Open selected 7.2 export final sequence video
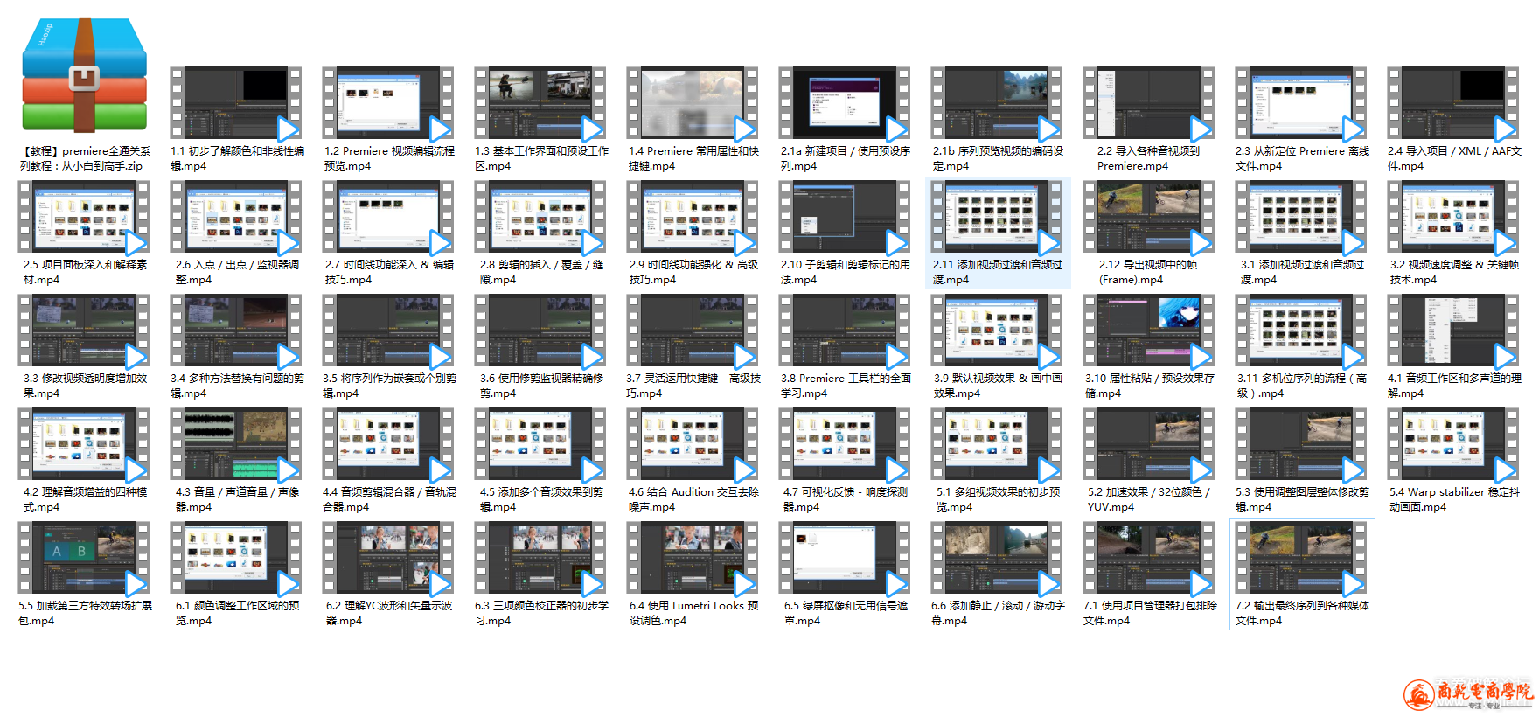The image size is (1539, 717). (x=1301, y=558)
